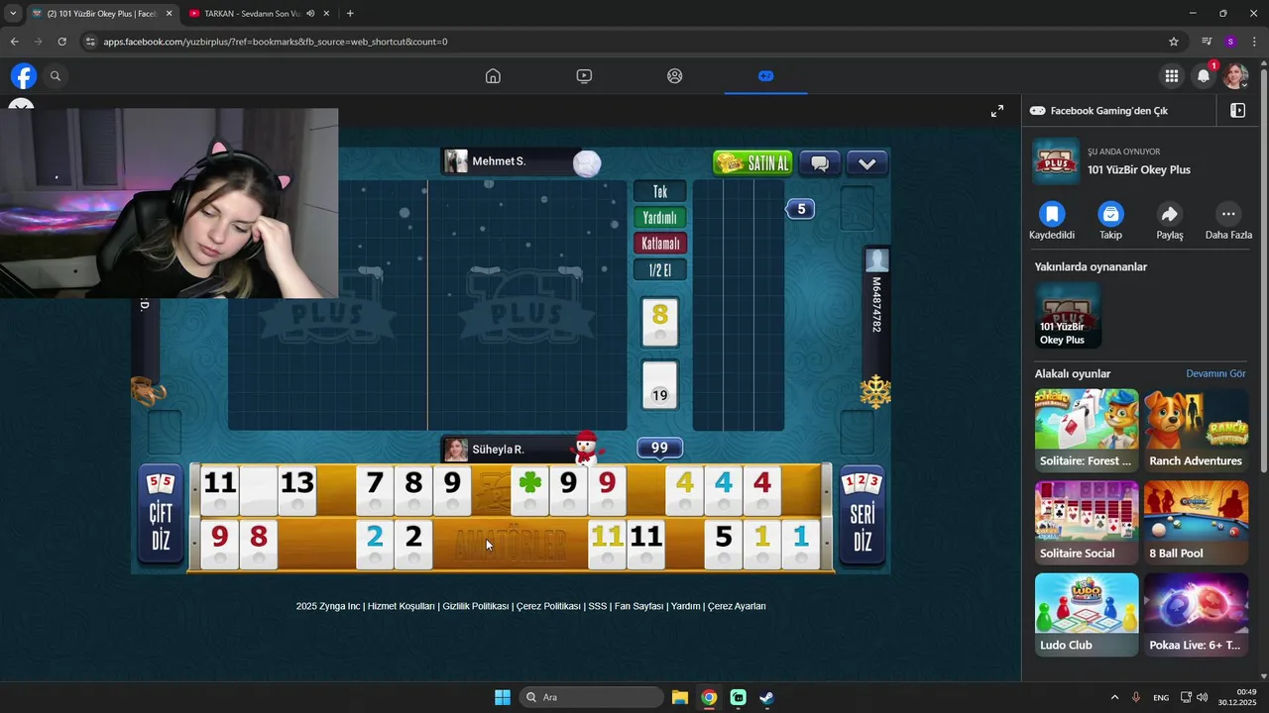The width and height of the screenshot is (1269, 713).
Task: Click the Gizlilik Politikası link
Action: click(x=476, y=606)
